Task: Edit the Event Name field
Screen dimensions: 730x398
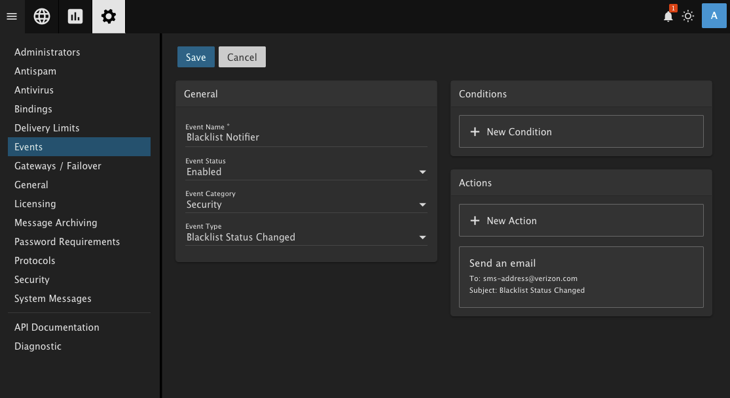Action: (x=306, y=137)
